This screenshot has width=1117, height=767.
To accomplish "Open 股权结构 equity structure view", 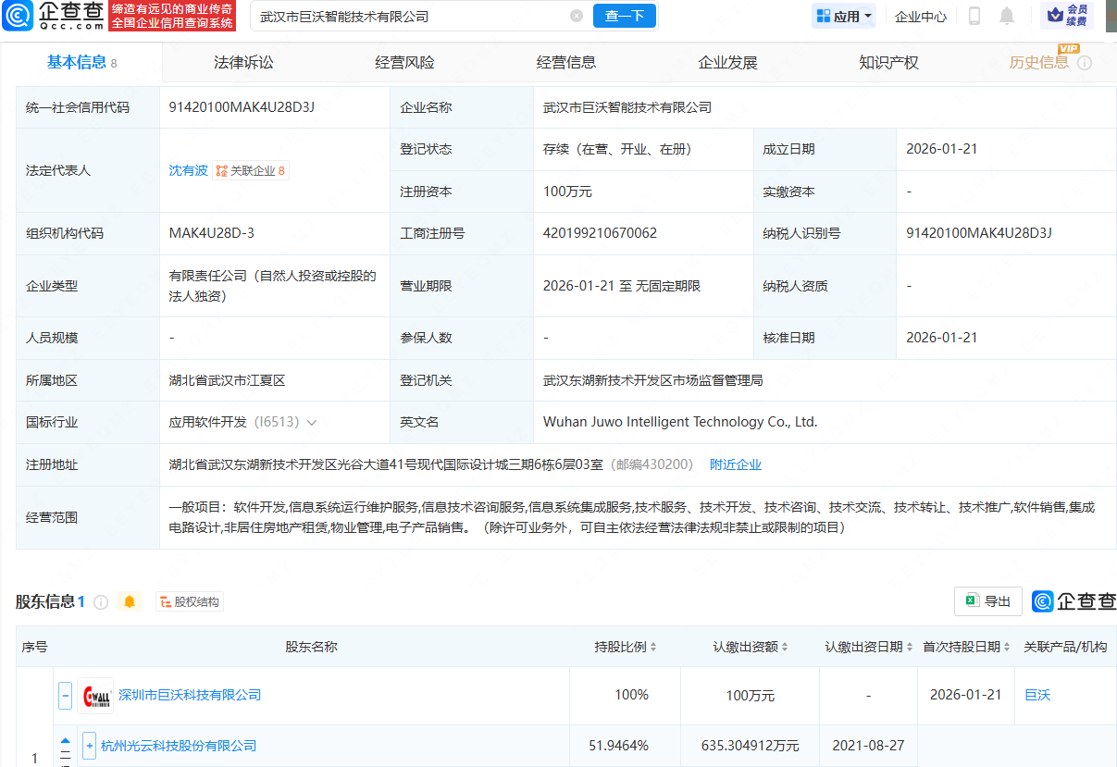I will pyautogui.click(x=190, y=602).
